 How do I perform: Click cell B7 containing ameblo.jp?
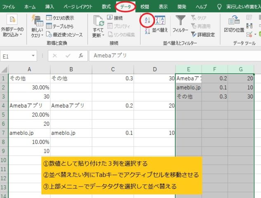[71, 133]
